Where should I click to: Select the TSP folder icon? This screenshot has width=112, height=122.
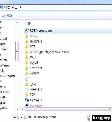tap(27, 94)
